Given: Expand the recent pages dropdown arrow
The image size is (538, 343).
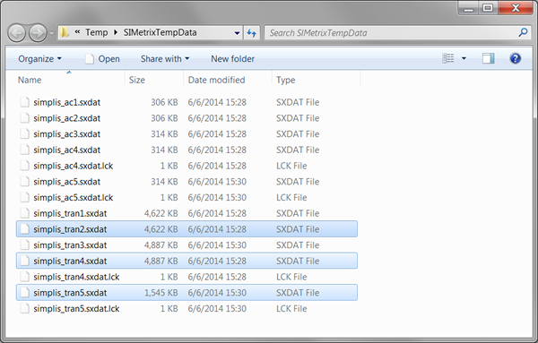Looking at the screenshot, I should tap(51, 33).
